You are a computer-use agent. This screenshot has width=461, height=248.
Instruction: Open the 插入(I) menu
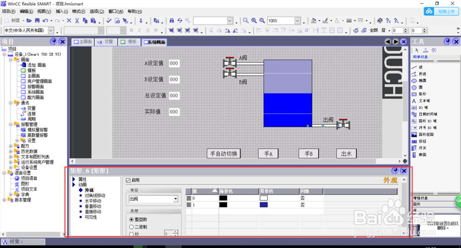click(x=62, y=12)
